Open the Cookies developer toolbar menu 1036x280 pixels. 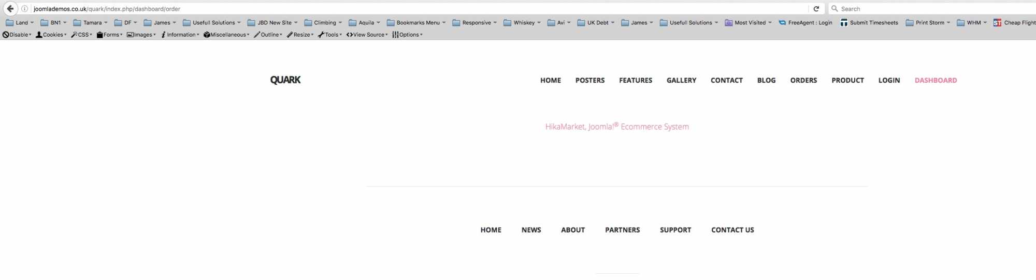(51, 35)
